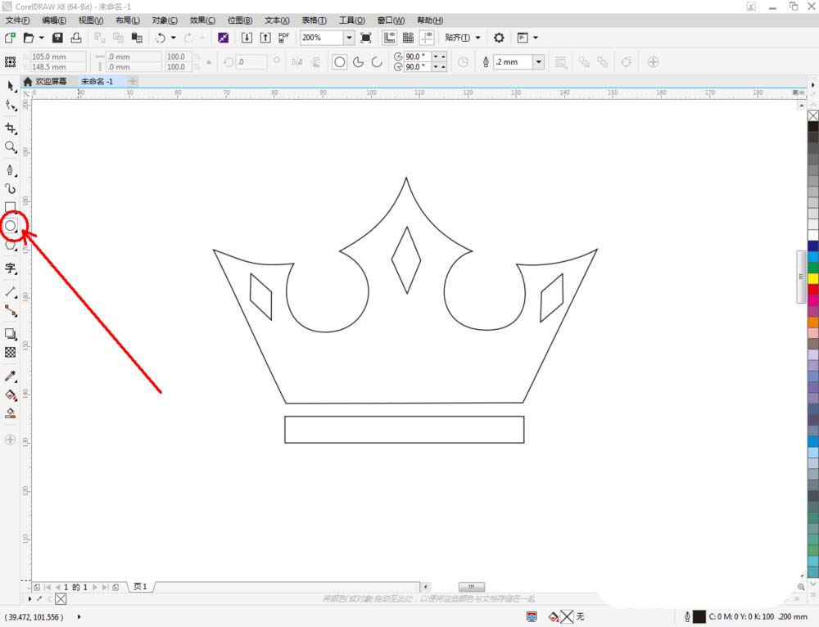Viewport: 819px width, 627px height.
Task: Choose Pie shape mode
Action: (359, 62)
